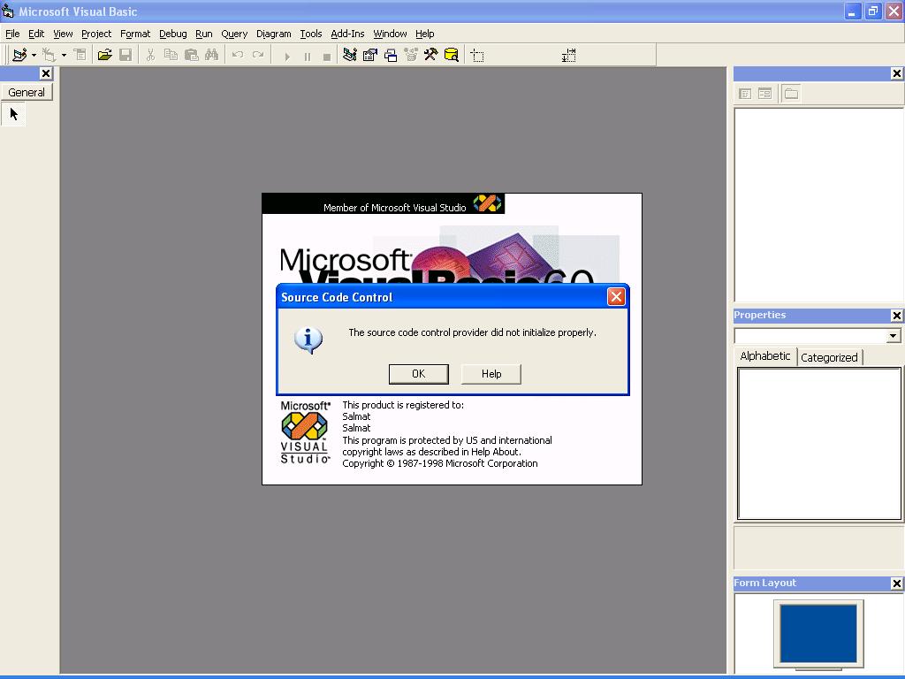Image resolution: width=905 pixels, height=679 pixels.
Task: Open the Toolbox hammer and wrench icon
Action: tap(430, 55)
